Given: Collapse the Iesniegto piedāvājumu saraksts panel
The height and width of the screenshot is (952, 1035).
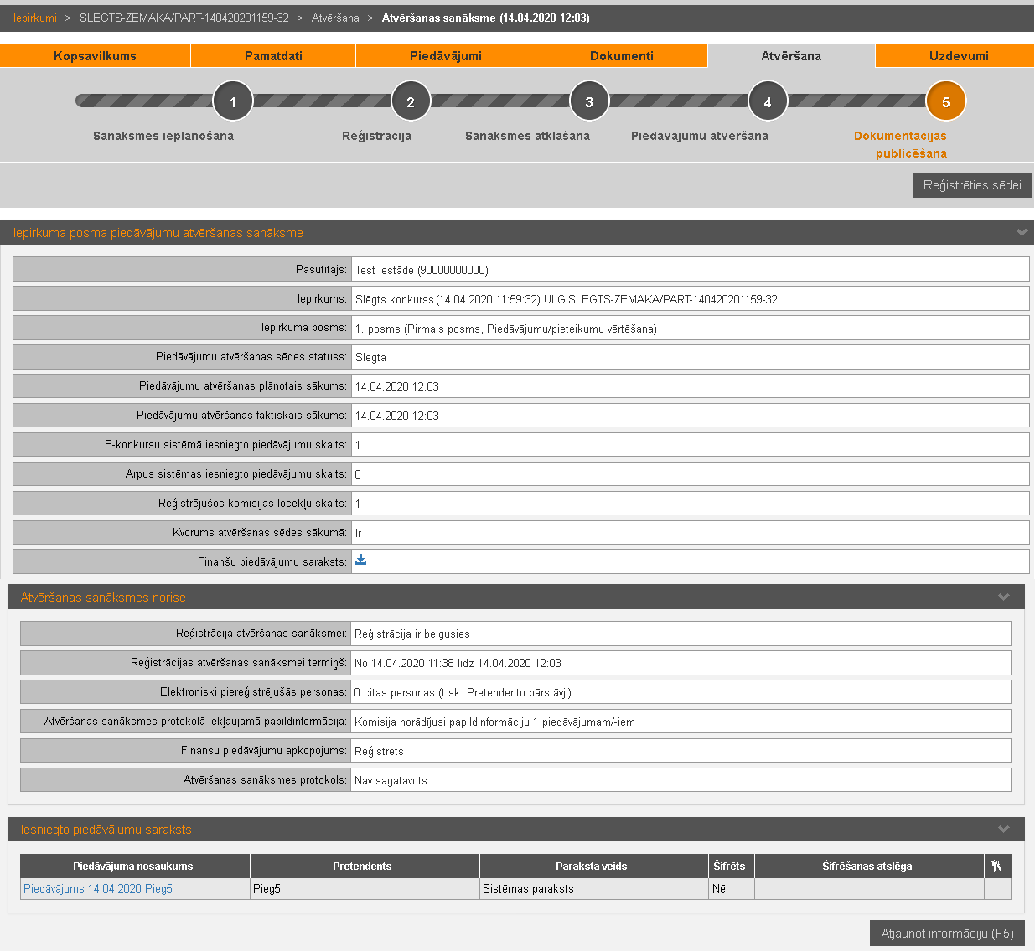Looking at the screenshot, I should pos(1004,829).
